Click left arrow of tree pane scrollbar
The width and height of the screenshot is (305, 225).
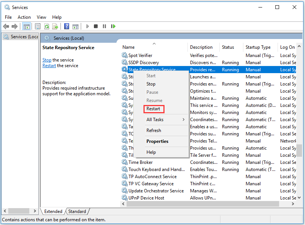[5, 211]
